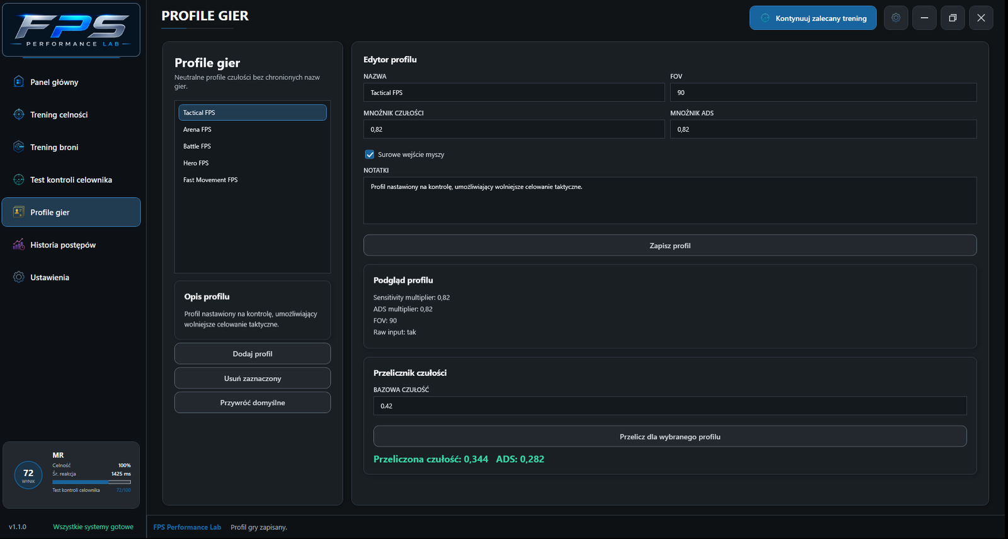This screenshot has width=1008, height=539.
Task: Click Przelicz dla wybranego profilu button
Action: click(670, 436)
